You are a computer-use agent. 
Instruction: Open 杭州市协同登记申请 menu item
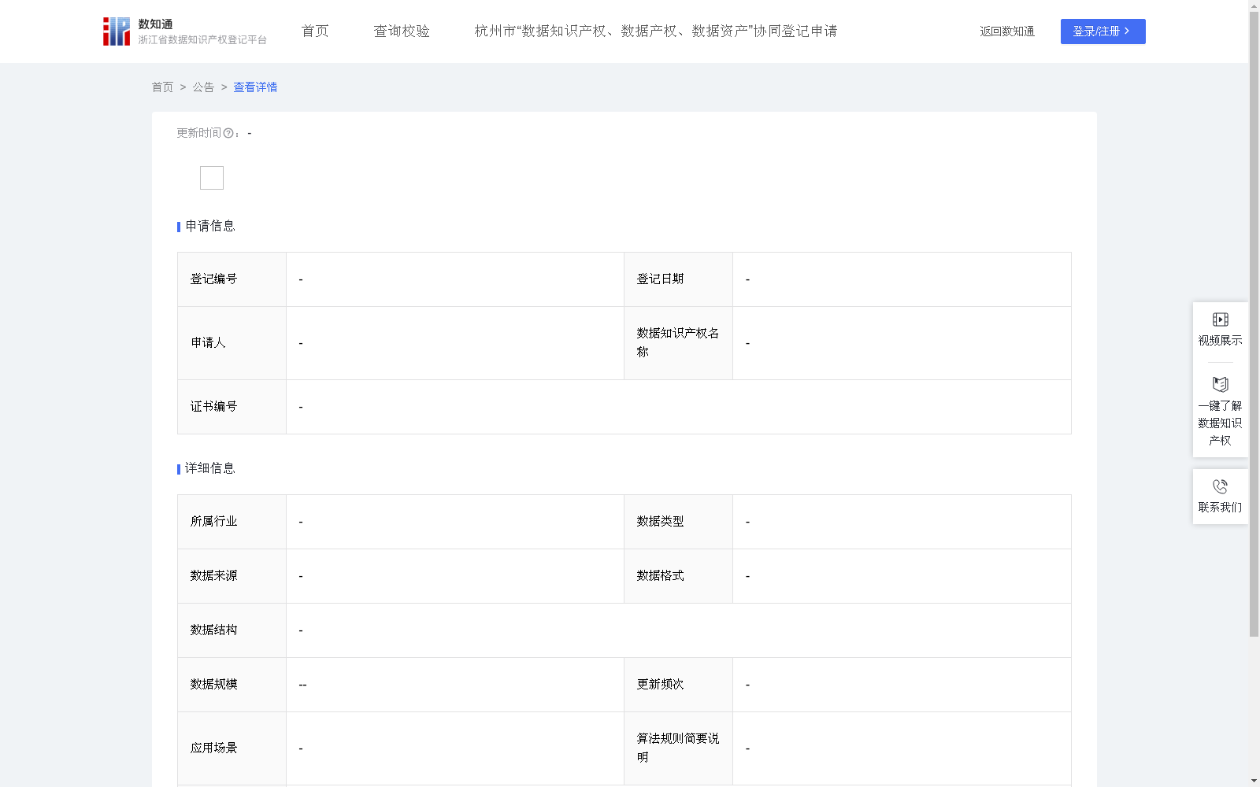[655, 31]
